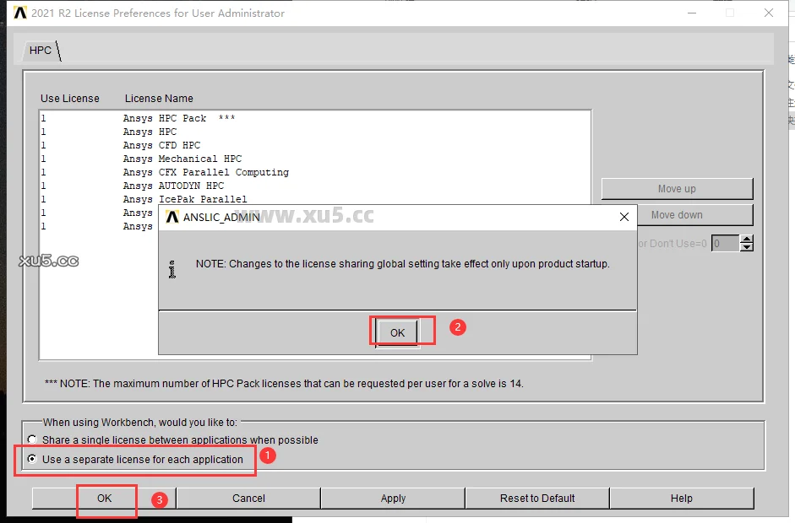Click the Ansys logo in the main title bar
This screenshot has width=795, height=523.
(20, 13)
